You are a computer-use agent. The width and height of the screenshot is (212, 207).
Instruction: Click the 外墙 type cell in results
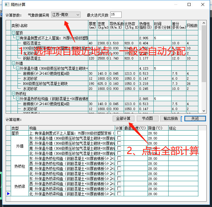pyautogui.click(x=20, y=146)
